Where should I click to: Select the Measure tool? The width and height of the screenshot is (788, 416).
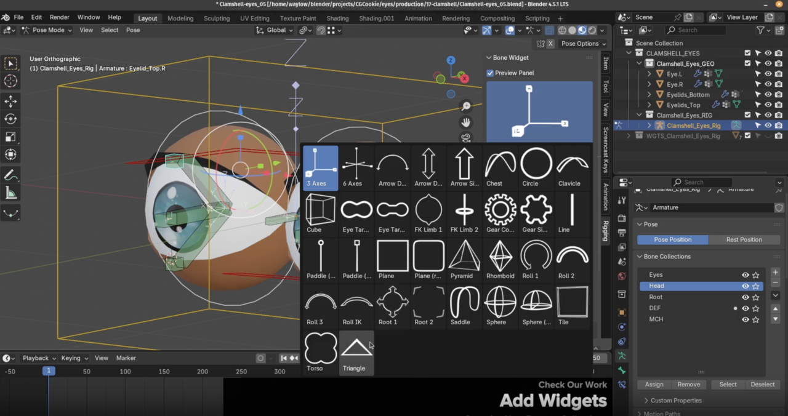click(10, 193)
